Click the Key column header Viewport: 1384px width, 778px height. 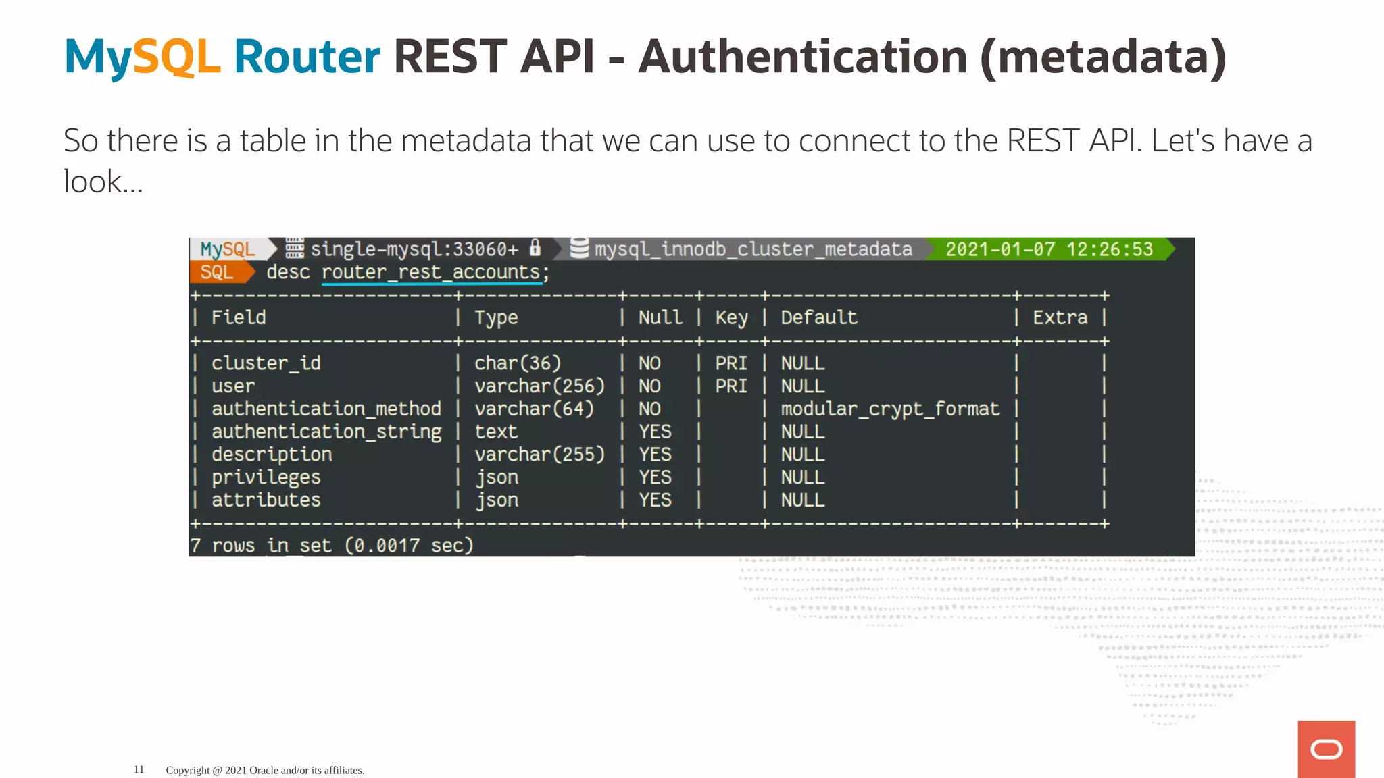(732, 318)
